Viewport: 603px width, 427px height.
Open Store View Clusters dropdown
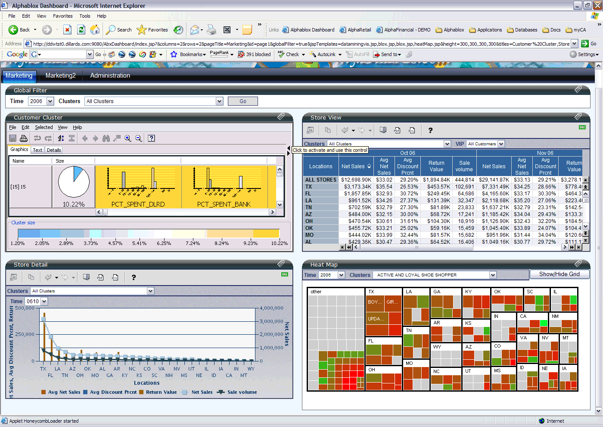click(x=448, y=144)
